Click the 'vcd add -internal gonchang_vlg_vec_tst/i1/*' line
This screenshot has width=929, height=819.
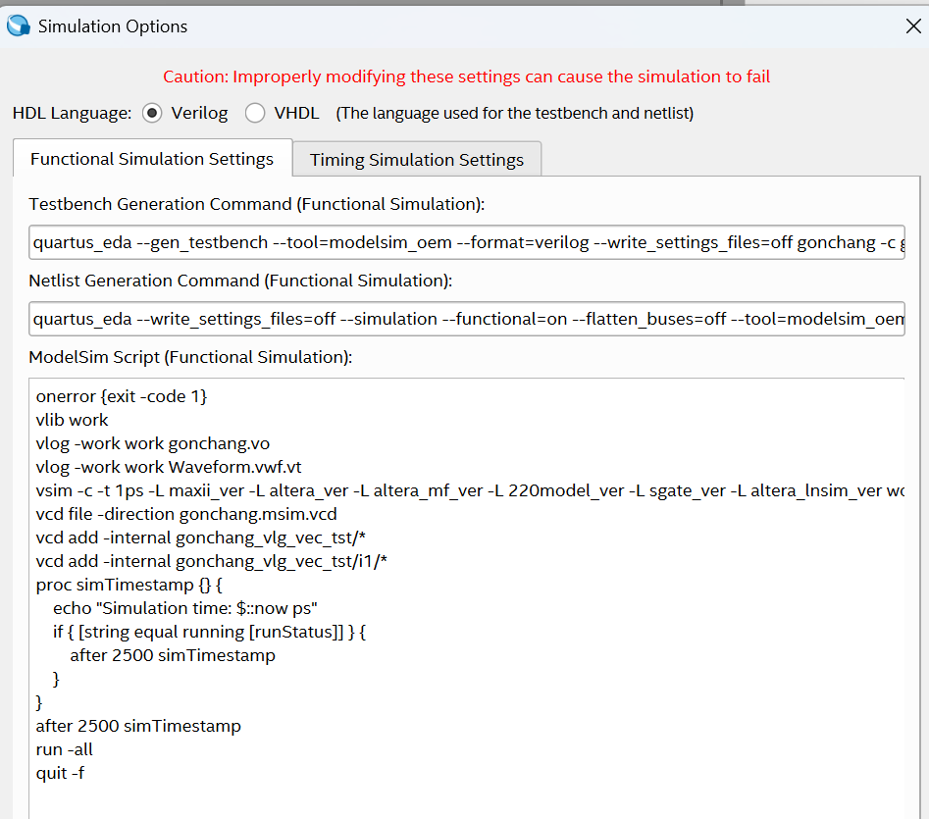[x=211, y=561]
